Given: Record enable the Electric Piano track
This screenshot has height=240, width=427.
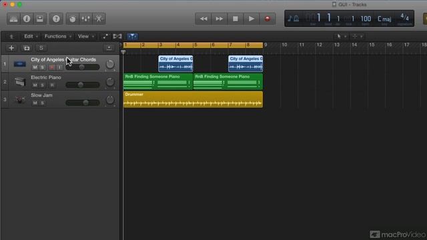Looking at the screenshot, I should [52, 85].
